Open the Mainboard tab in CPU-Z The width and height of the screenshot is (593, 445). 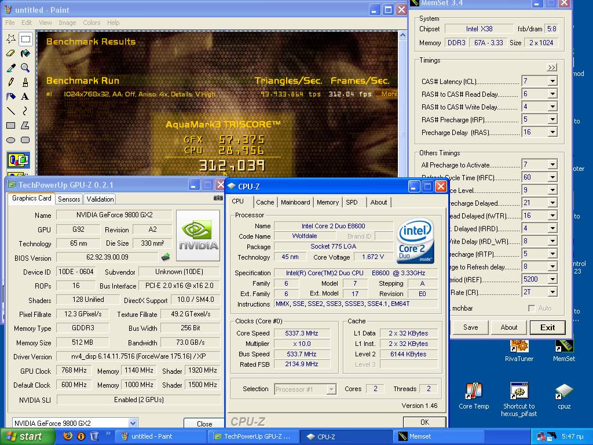(295, 202)
